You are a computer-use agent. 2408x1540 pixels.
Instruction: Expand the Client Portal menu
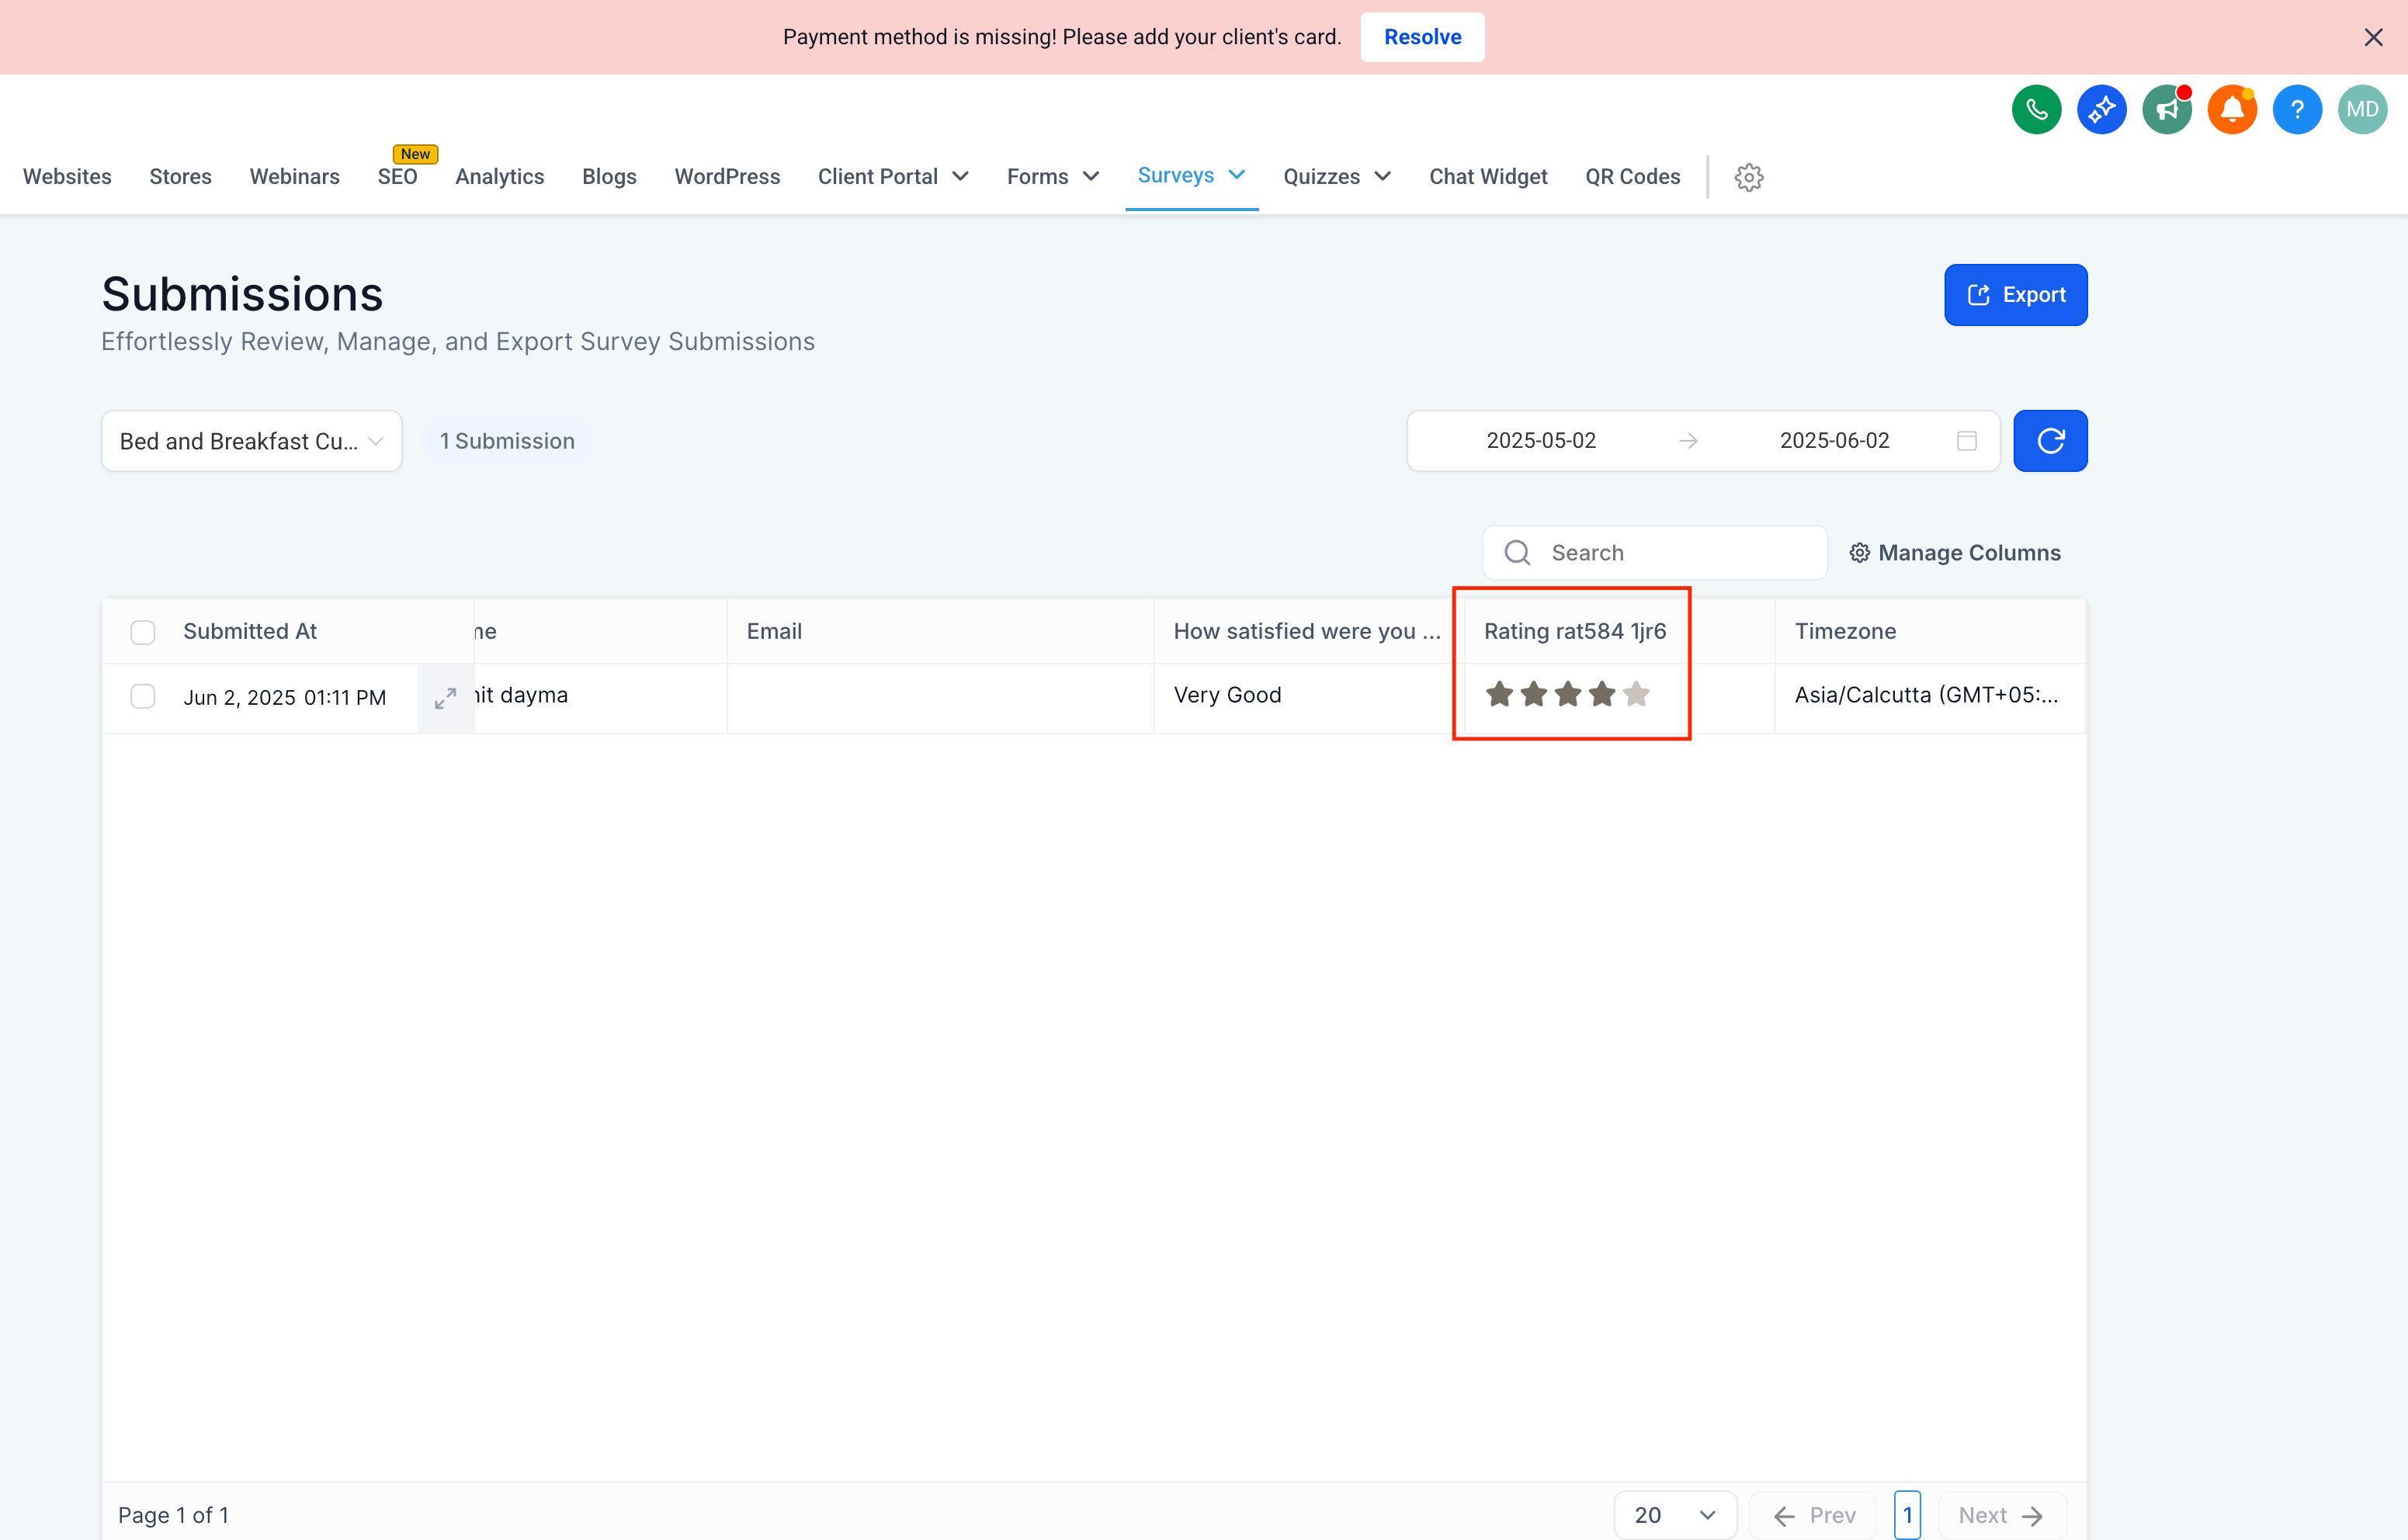(x=893, y=177)
